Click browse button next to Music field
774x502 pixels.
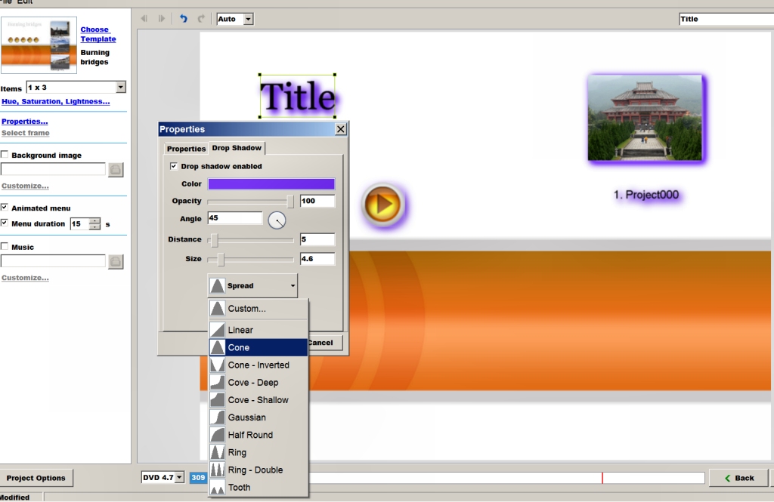[x=116, y=261]
